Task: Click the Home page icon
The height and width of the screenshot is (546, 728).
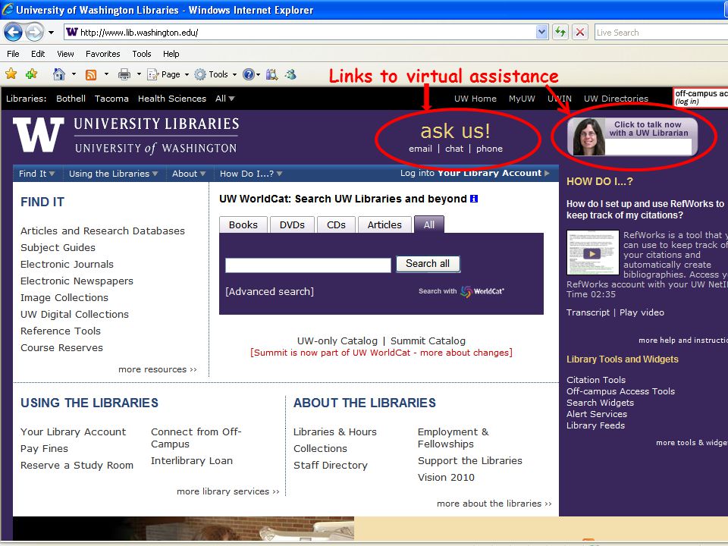Action: pyautogui.click(x=59, y=74)
